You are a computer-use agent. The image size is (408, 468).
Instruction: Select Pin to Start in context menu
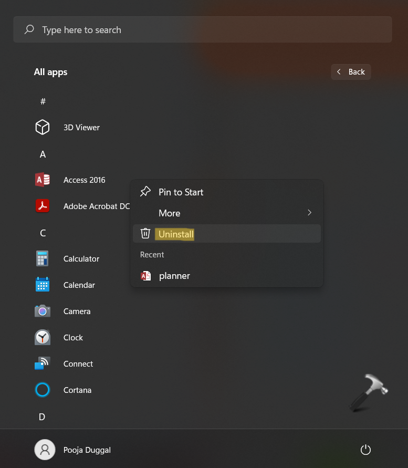tap(181, 192)
